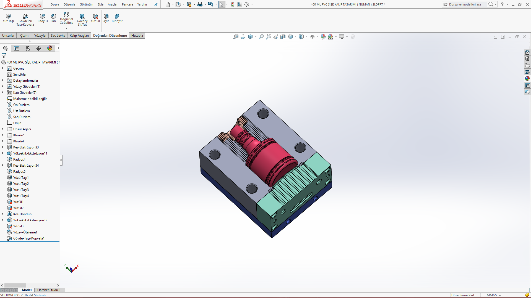531x298 pixels.
Task: Open the ConfigurationManager tab icon
Action: pyautogui.click(x=28, y=48)
